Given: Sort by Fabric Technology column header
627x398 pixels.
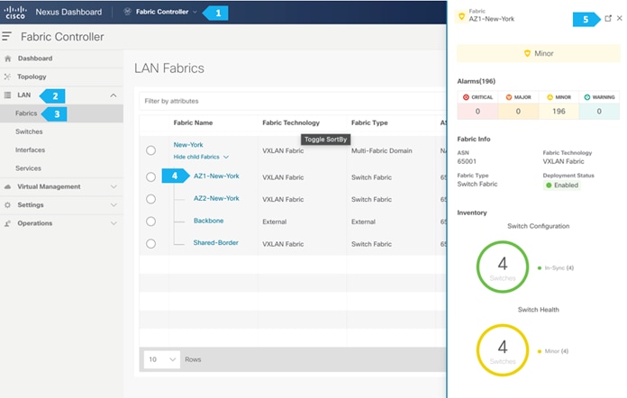Looking at the screenshot, I should [291, 122].
